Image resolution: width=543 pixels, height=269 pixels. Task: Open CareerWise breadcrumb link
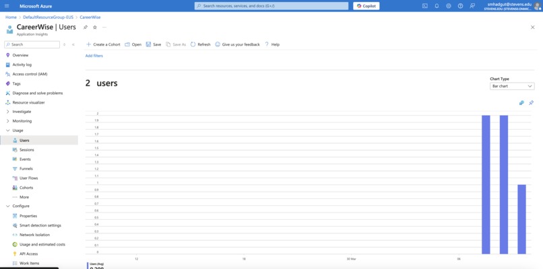point(90,17)
